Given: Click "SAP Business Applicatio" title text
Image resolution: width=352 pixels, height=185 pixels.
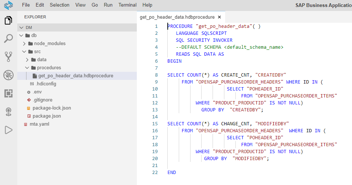Looking at the screenshot, I should point(323,5).
